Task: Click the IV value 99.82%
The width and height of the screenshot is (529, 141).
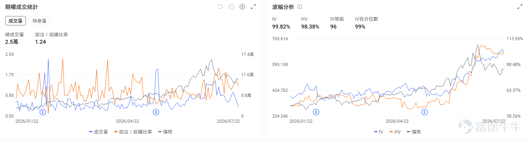Action: coord(281,27)
